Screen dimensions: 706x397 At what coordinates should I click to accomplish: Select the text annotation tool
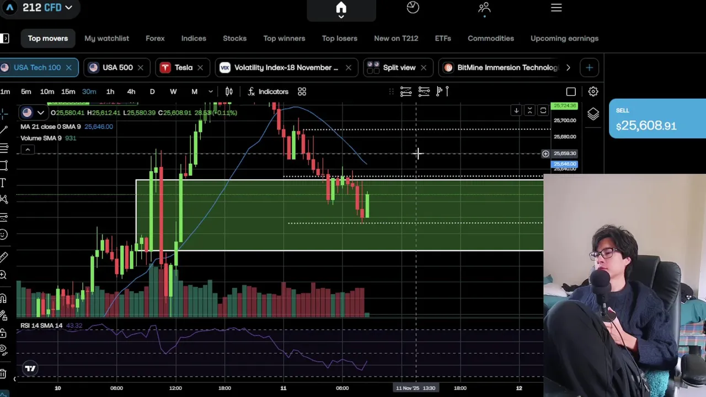pos(3,183)
